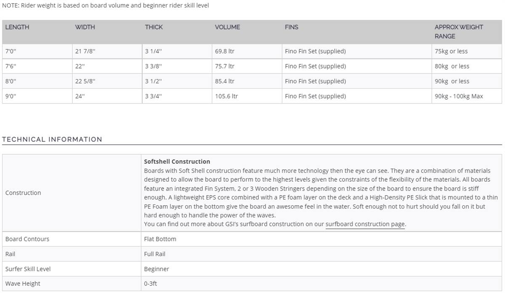Click the Softshell Construction title text
Screen dimensions: 505x294
(177, 162)
